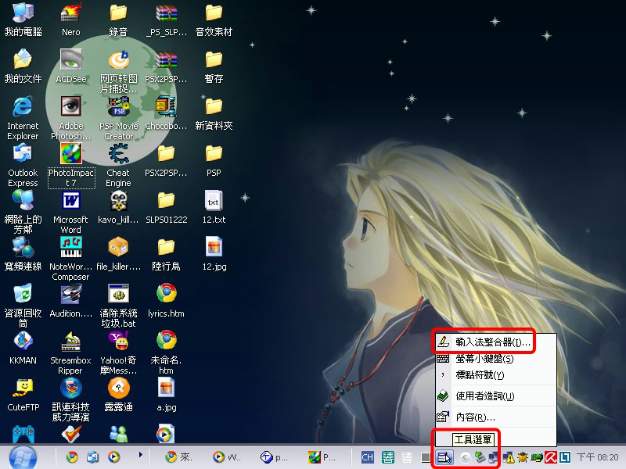Switch to the PhotoImpact P... taskbar button
The image size is (626, 469).
tap(322, 457)
